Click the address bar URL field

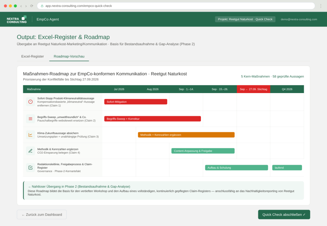(x=176, y=6)
